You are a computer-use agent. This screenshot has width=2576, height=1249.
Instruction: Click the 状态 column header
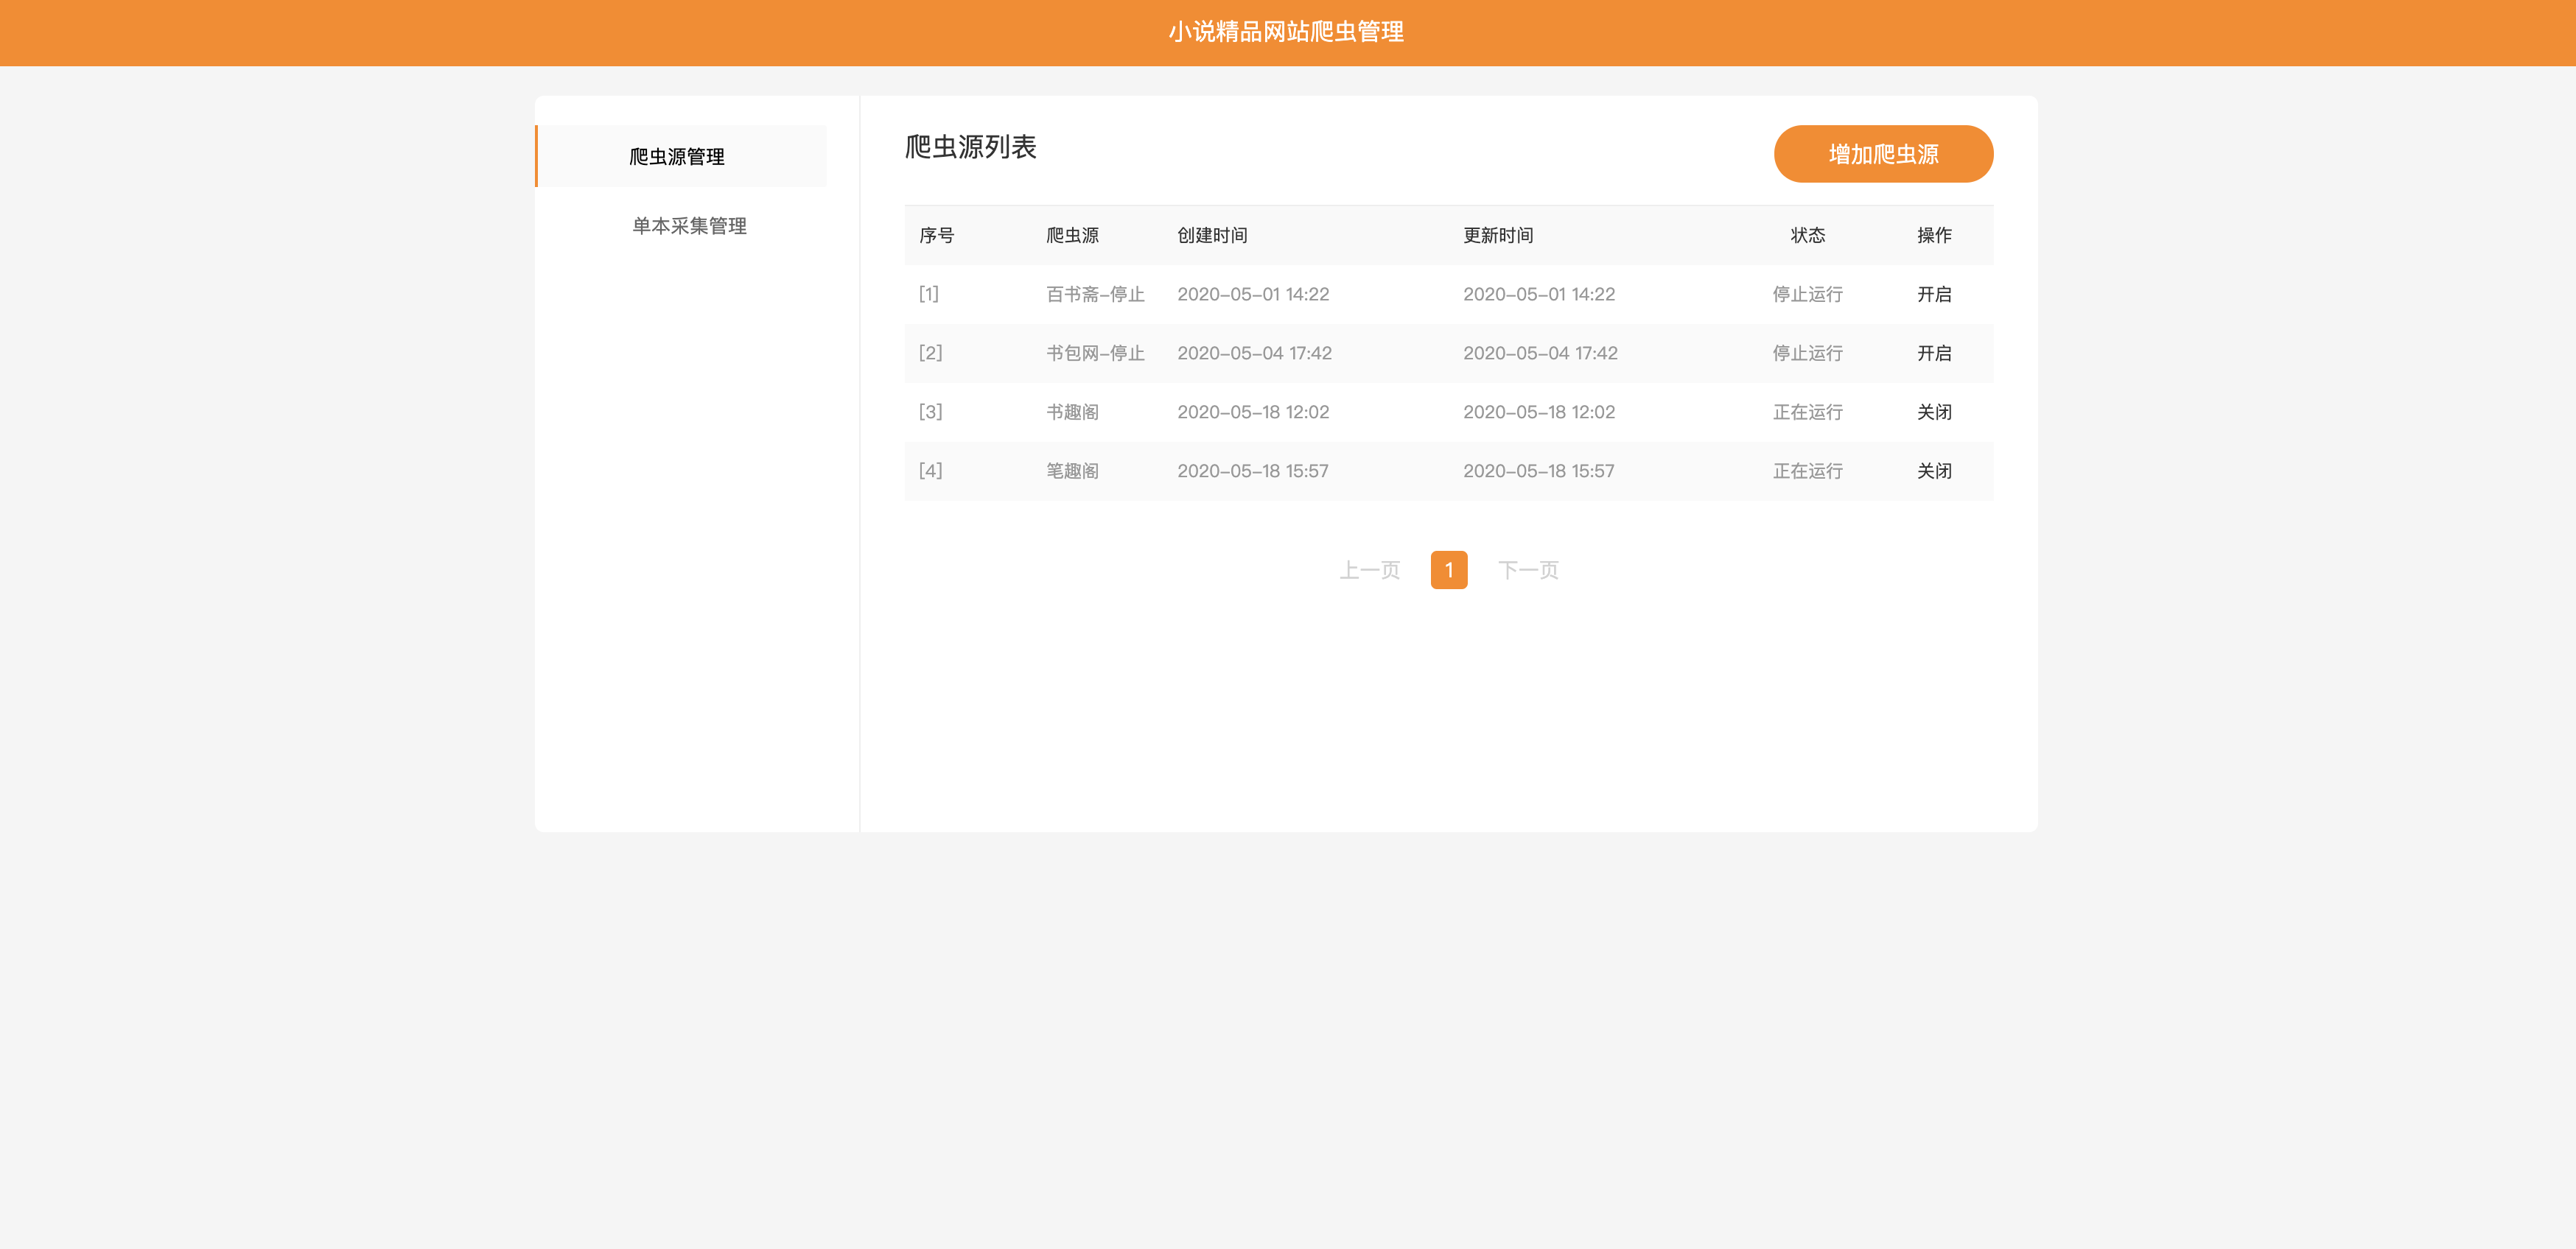1807,235
